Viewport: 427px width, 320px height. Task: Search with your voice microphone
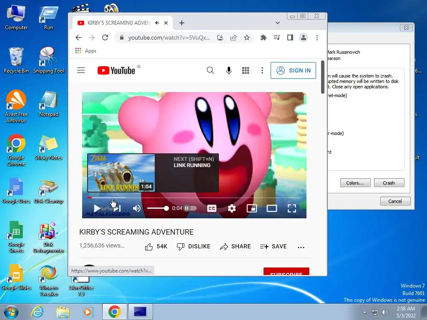[x=229, y=70]
